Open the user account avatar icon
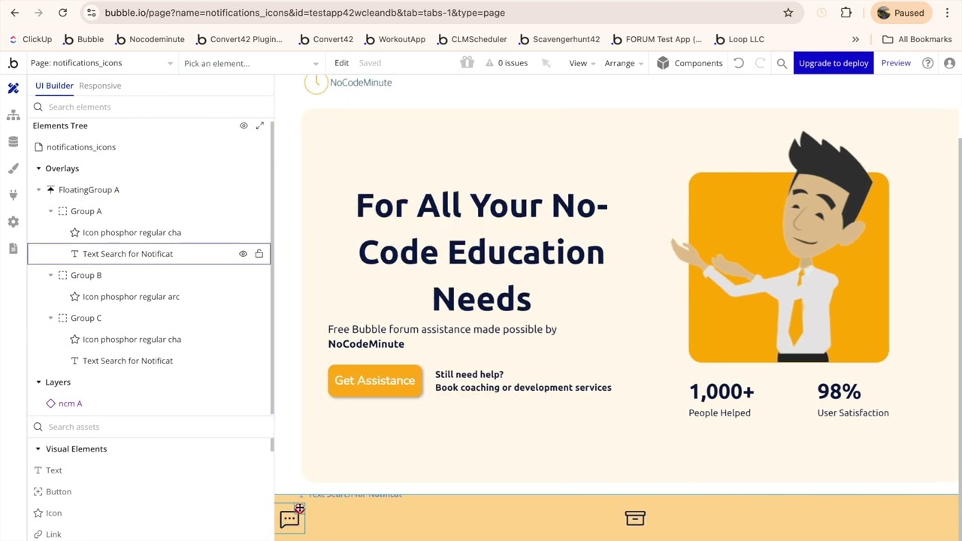The height and width of the screenshot is (541, 962). click(949, 63)
